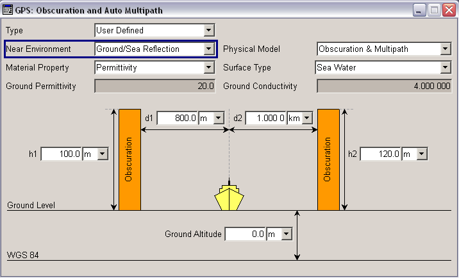
Task: Select the h2 height input field
Action: pyautogui.click(x=381, y=154)
